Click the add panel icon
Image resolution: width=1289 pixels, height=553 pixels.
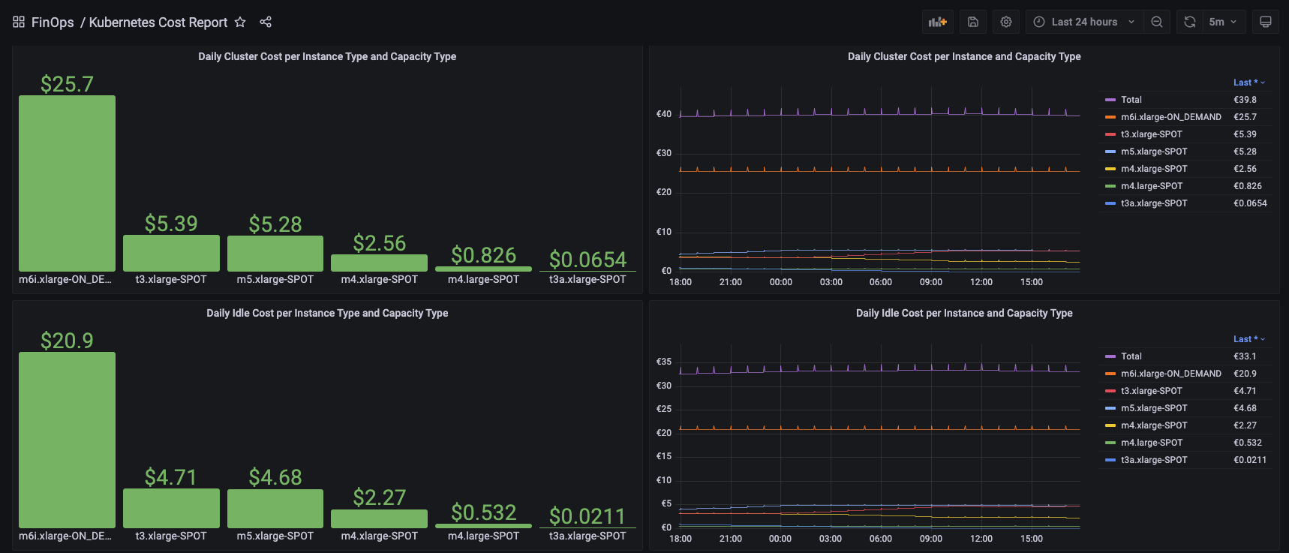click(937, 23)
